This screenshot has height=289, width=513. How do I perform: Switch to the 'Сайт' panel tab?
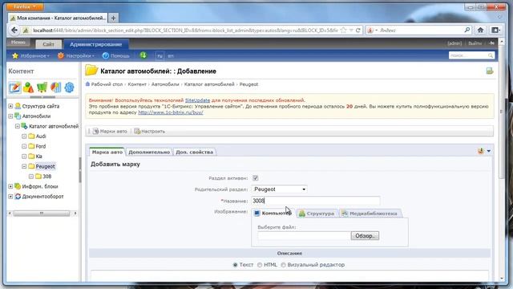point(48,44)
